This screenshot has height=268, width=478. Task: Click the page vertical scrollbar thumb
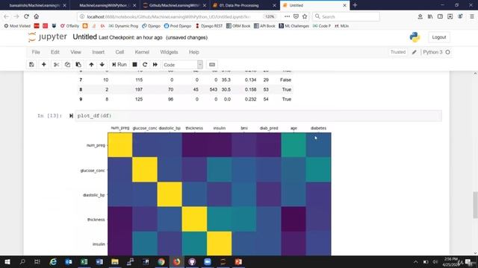pyautogui.click(x=475, y=205)
